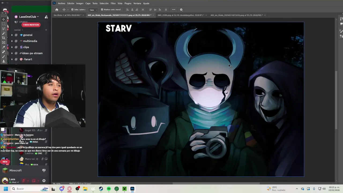The image size is (343, 193).
Task: Click the Minecraft activity stream icon
Action: [44, 170]
